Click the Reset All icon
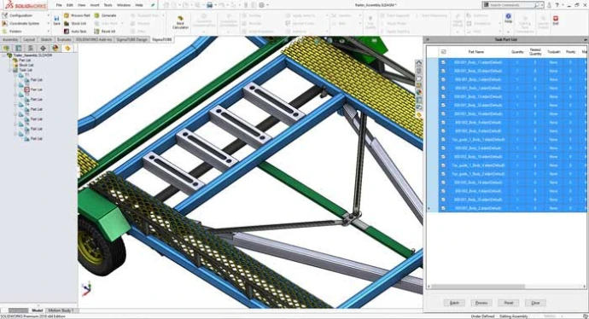The height and width of the screenshot is (319, 589). click(x=97, y=32)
